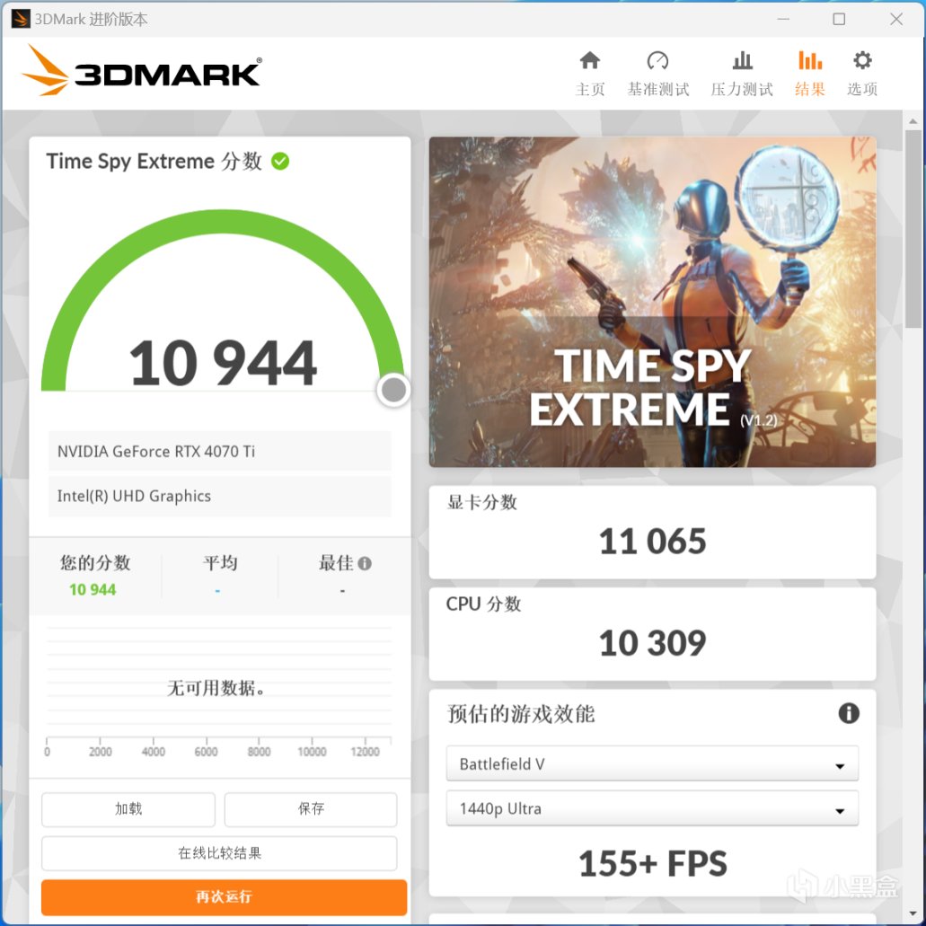The width and height of the screenshot is (926, 926).
Task: Click the scrollbar up arrow
Action: 913,120
